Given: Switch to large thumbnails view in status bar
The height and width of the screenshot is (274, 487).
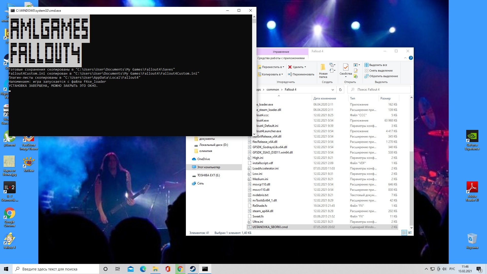Looking at the screenshot, I should [x=410, y=233].
